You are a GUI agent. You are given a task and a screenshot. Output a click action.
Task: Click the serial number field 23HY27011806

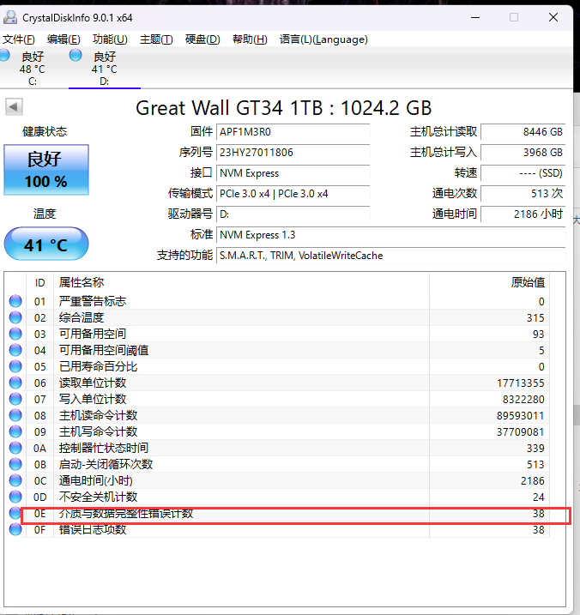click(x=293, y=153)
